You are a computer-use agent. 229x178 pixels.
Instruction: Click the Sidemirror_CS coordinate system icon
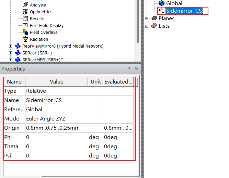[162, 11]
